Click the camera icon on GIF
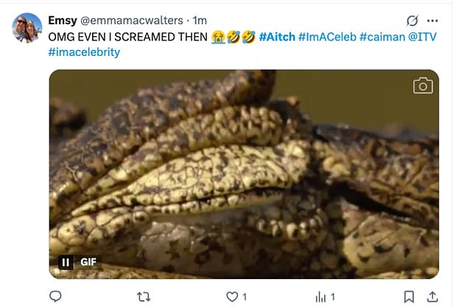 pos(422,85)
